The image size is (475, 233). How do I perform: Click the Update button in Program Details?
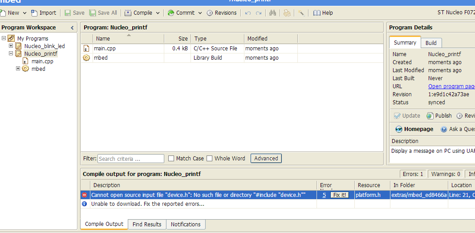coord(407,116)
